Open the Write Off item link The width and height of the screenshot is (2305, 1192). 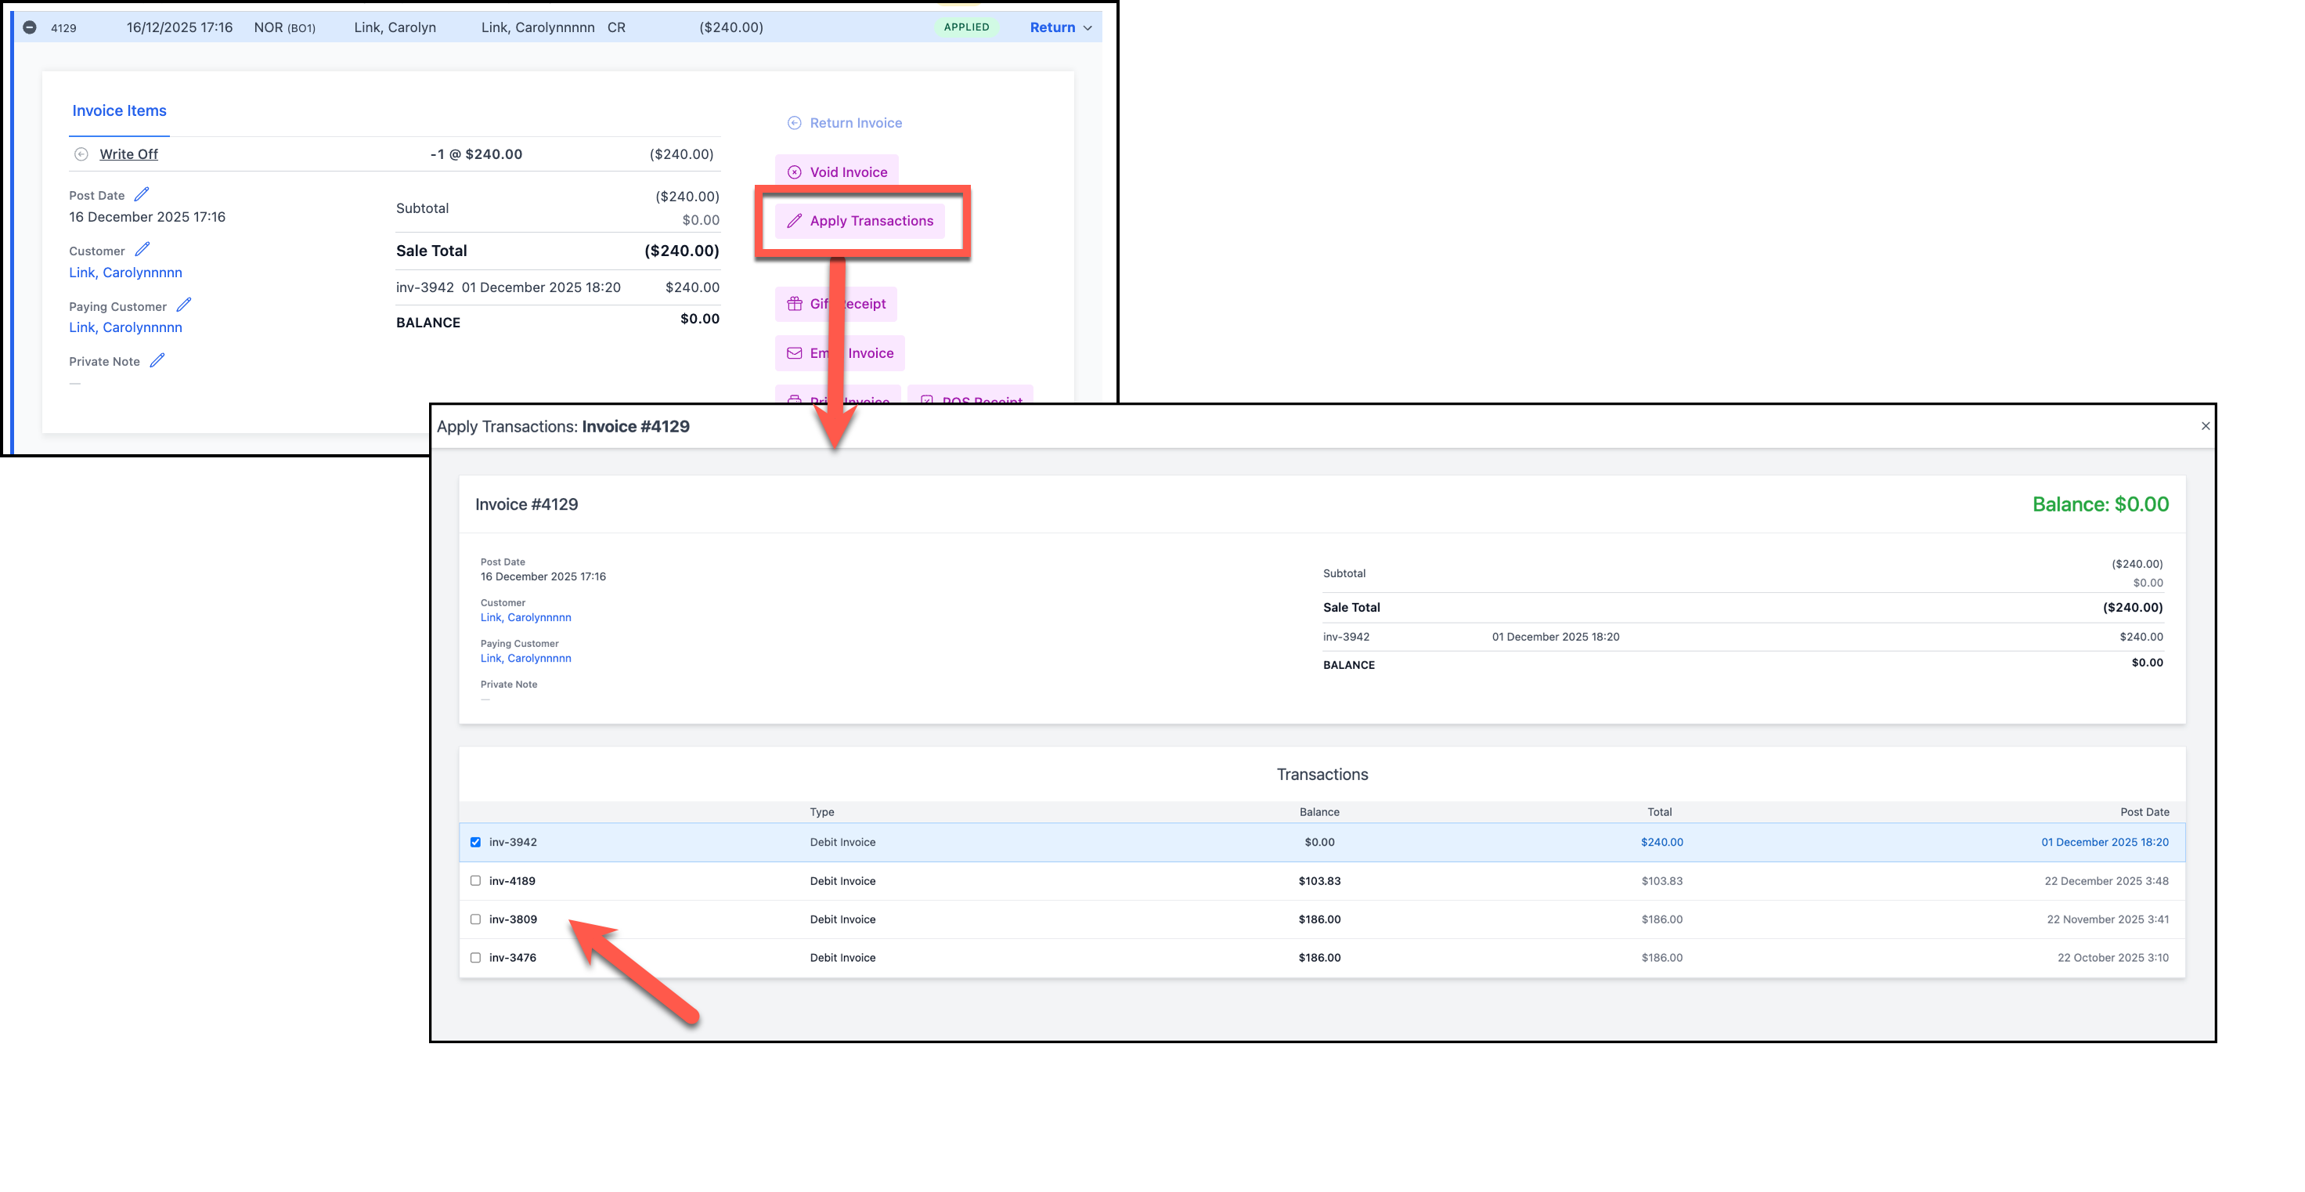[x=129, y=154]
